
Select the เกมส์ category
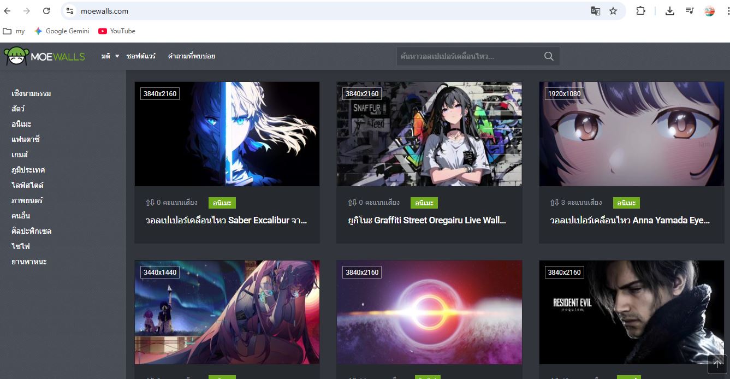pos(20,155)
